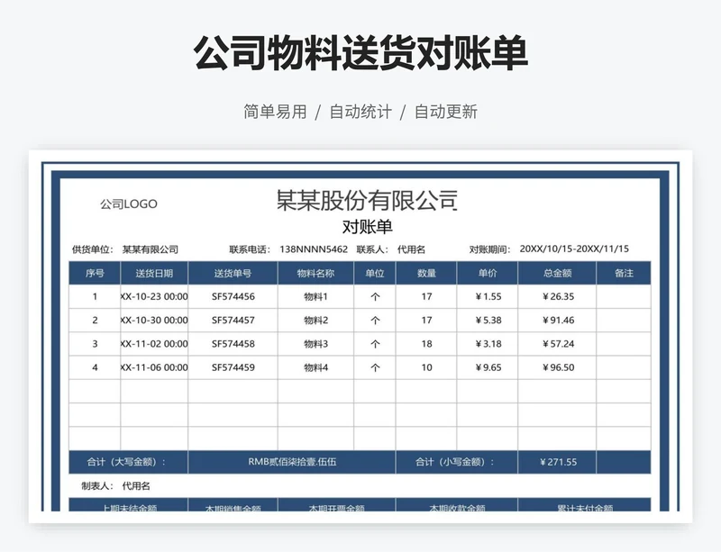Image resolution: width=721 pixels, height=552 pixels.
Task: Click the 自动更新 subtitle text
Action: 446,112
